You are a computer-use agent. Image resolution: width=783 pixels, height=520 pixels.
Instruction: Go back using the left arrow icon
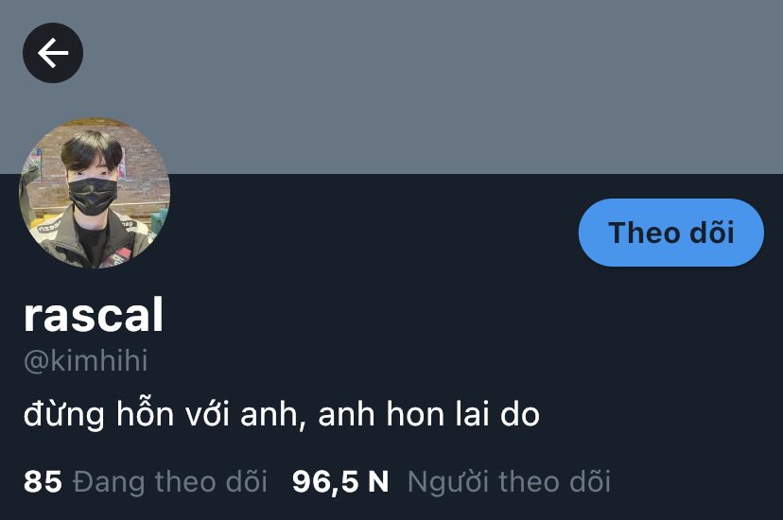coord(53,53)
